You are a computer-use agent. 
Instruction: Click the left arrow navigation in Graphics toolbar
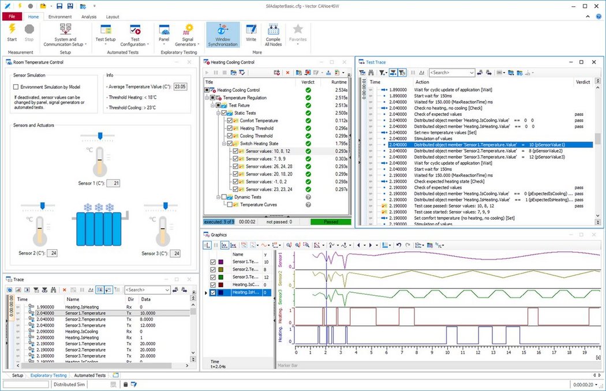click(x=358, y=245)
